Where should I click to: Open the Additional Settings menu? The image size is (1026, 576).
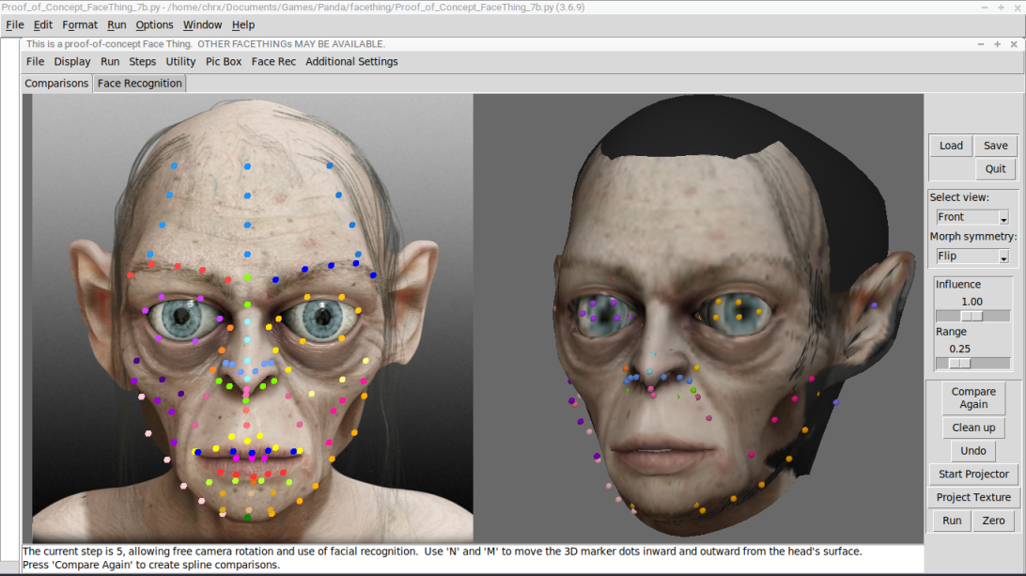[x=351, y=61]
